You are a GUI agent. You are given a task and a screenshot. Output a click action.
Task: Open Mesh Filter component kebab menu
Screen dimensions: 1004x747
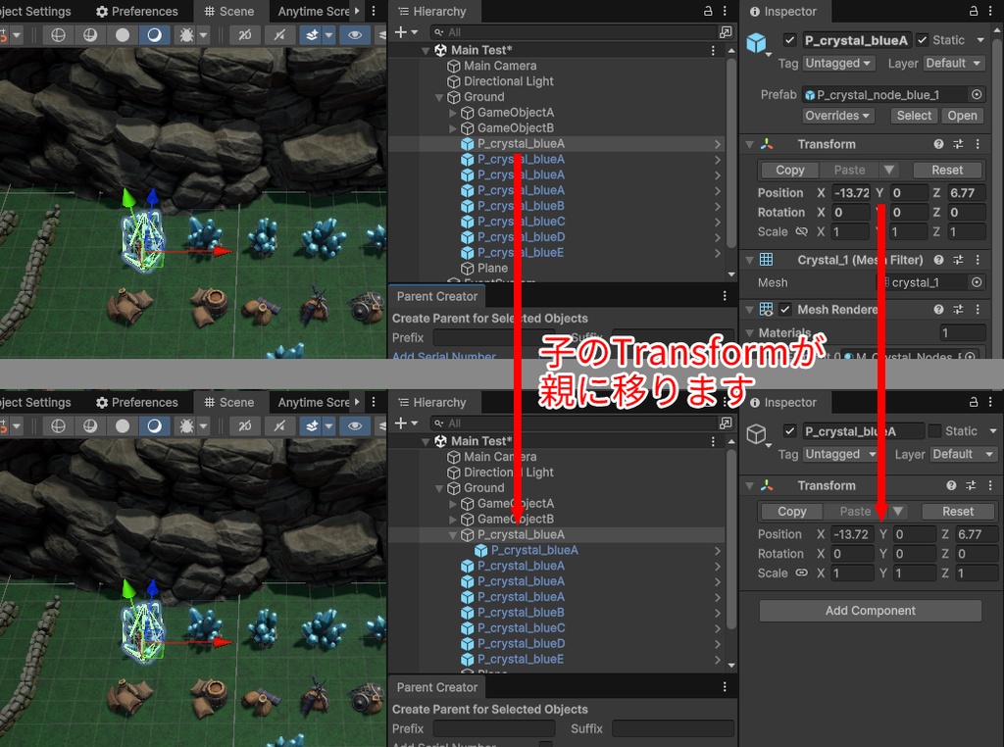pyautogui.click(x=978, y=260)
